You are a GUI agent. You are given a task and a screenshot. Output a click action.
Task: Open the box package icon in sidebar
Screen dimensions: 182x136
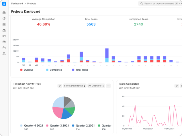pos(4,42)
